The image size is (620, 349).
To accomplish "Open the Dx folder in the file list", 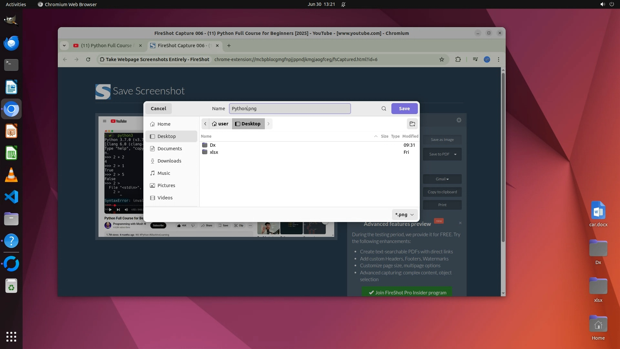I will coord(212,145).
